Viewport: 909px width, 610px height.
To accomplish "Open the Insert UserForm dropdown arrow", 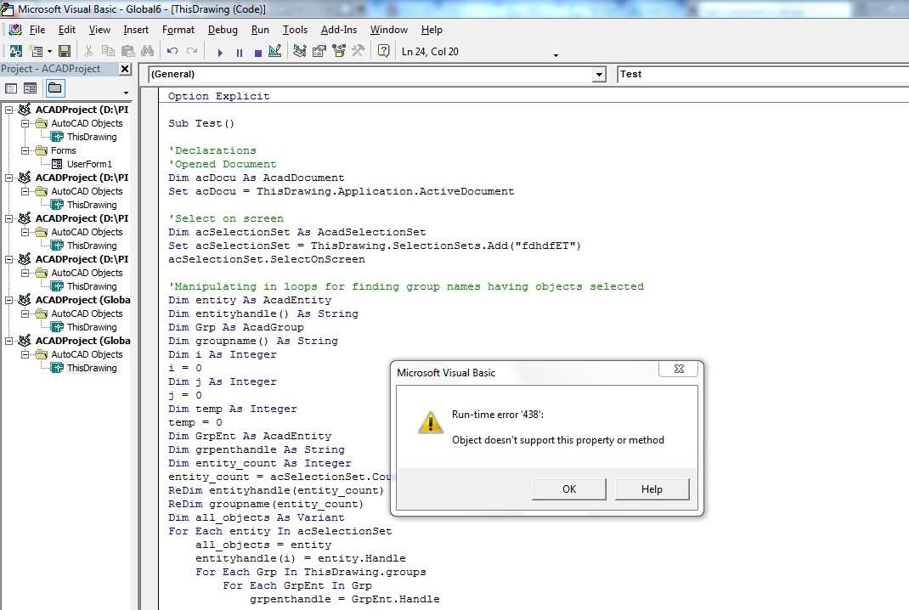I will click(x=49, y=52).
